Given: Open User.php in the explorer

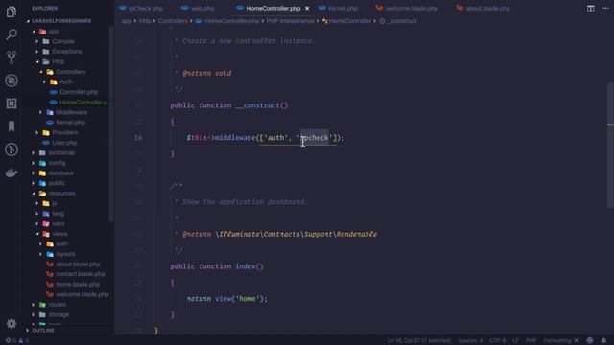Looking at the screenshot, I should coord(64,143).
